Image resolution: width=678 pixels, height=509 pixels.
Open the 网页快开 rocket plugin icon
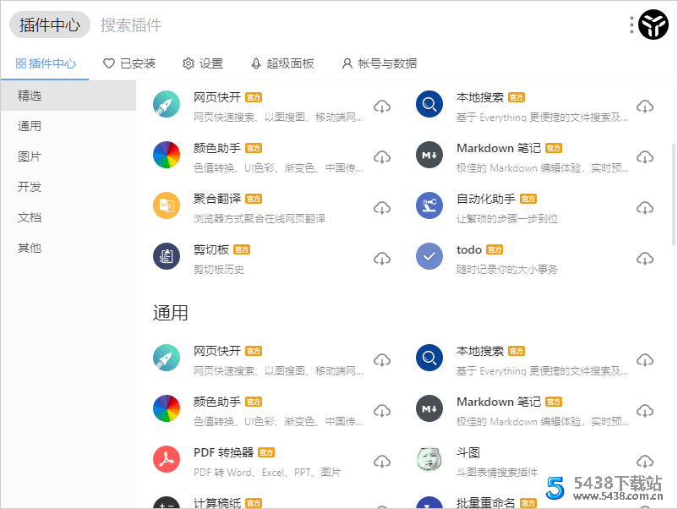[x=167, y=105]
